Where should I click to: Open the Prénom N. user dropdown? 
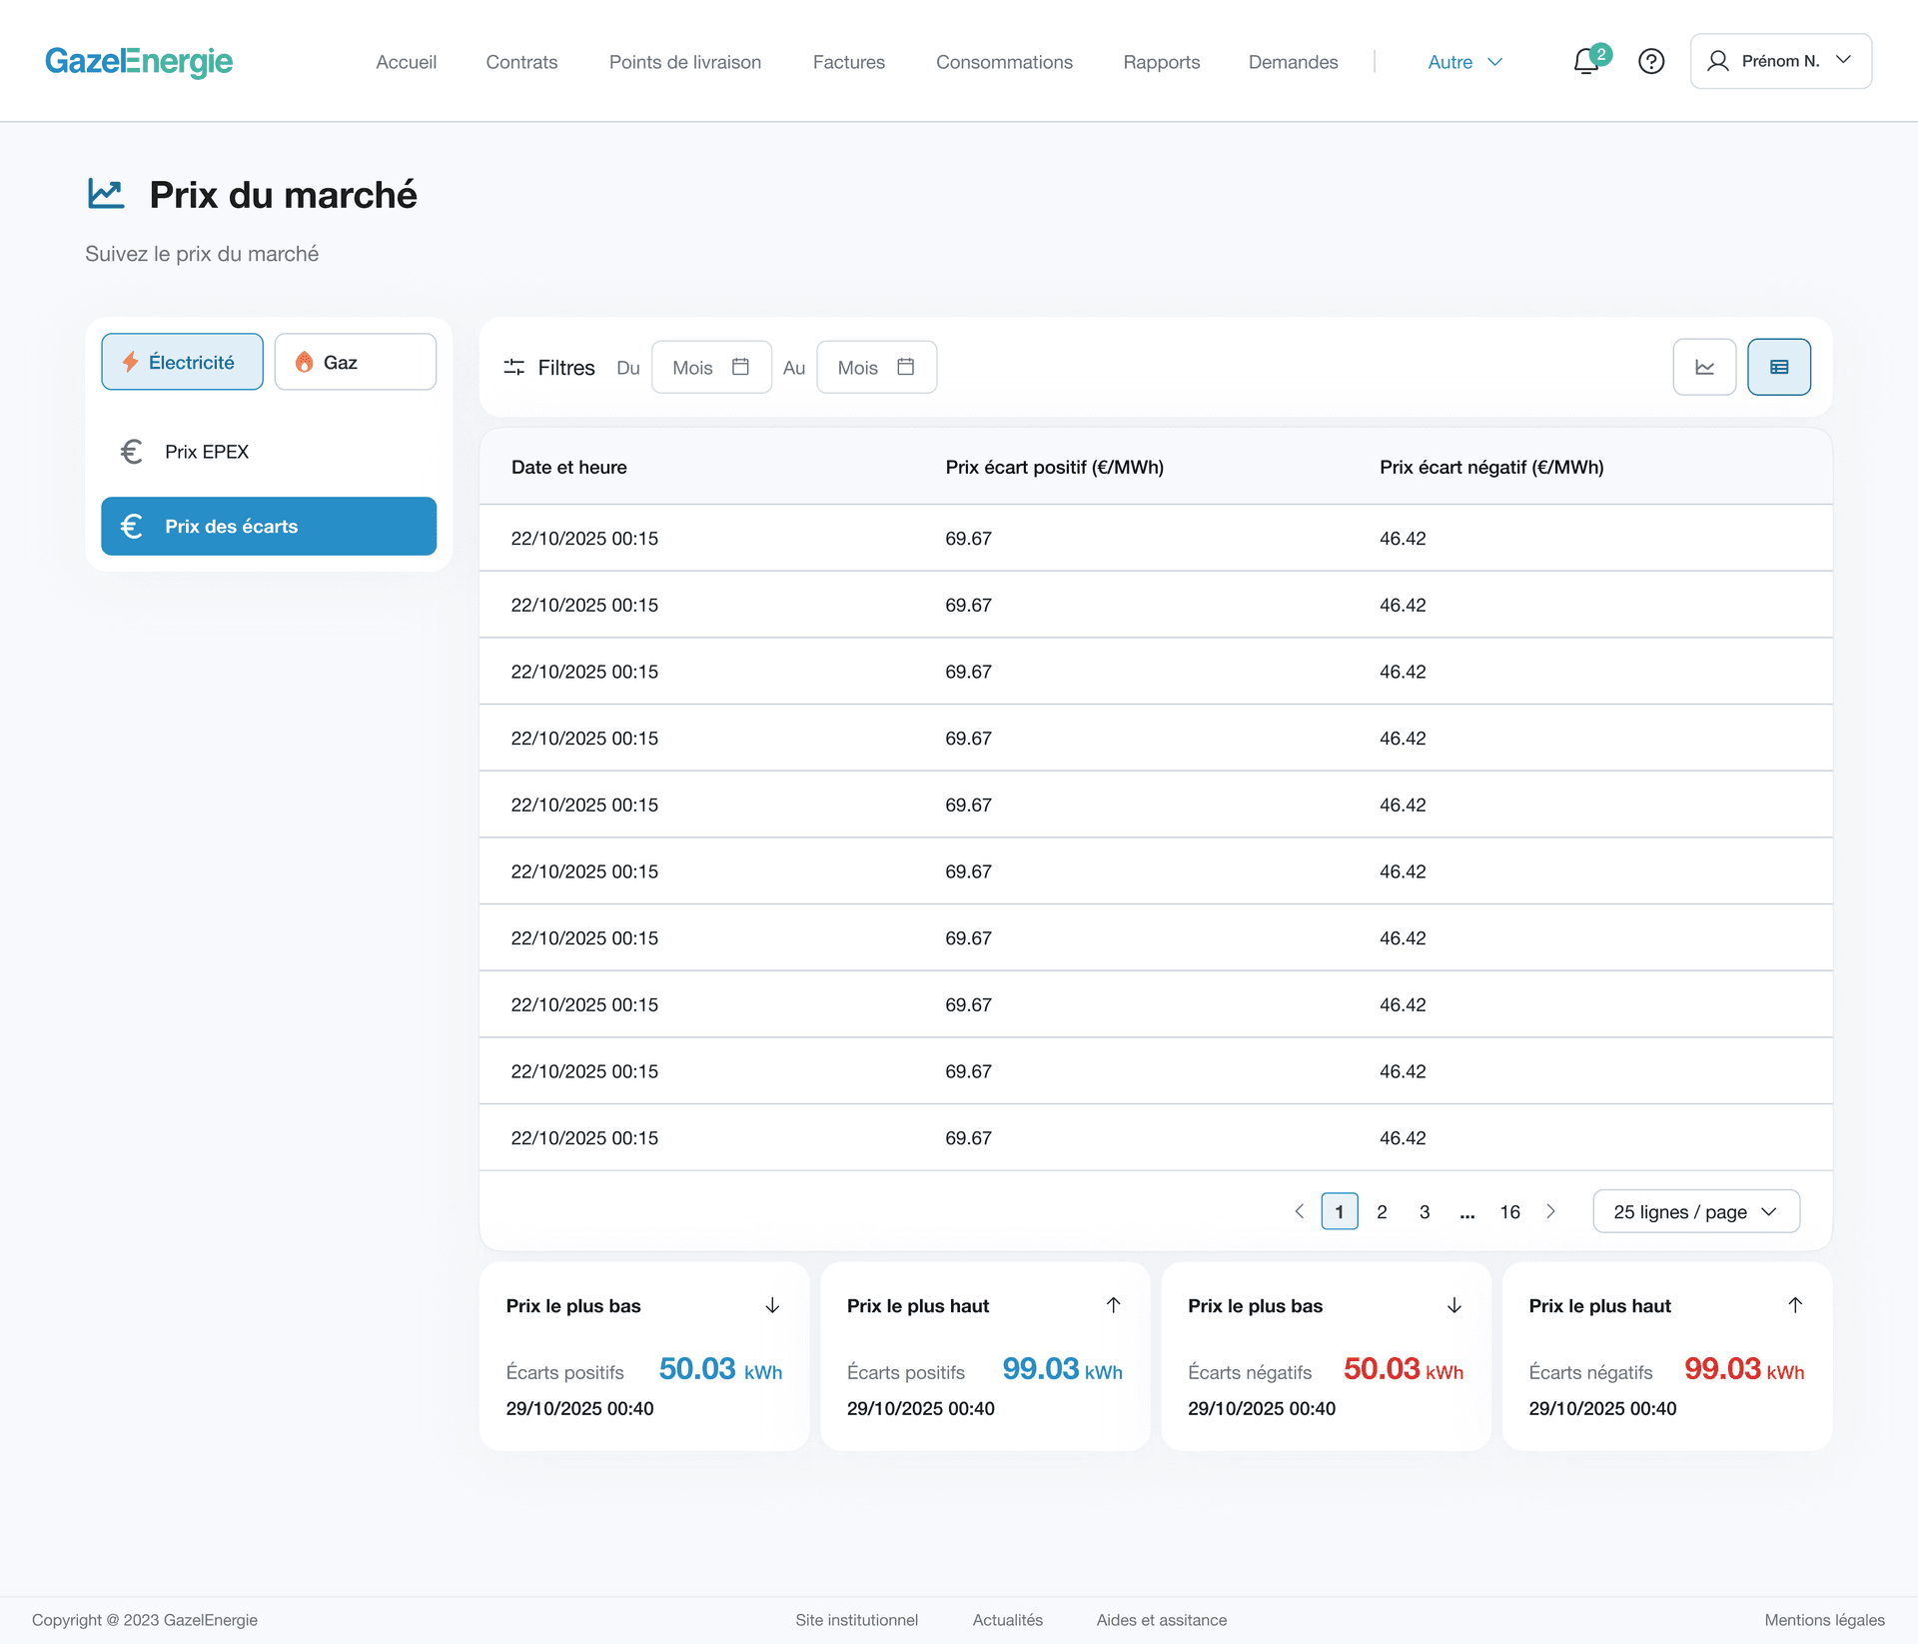[x=1780, y=61]
